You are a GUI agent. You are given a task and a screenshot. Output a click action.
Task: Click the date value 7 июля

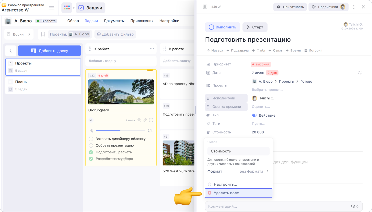258,73
